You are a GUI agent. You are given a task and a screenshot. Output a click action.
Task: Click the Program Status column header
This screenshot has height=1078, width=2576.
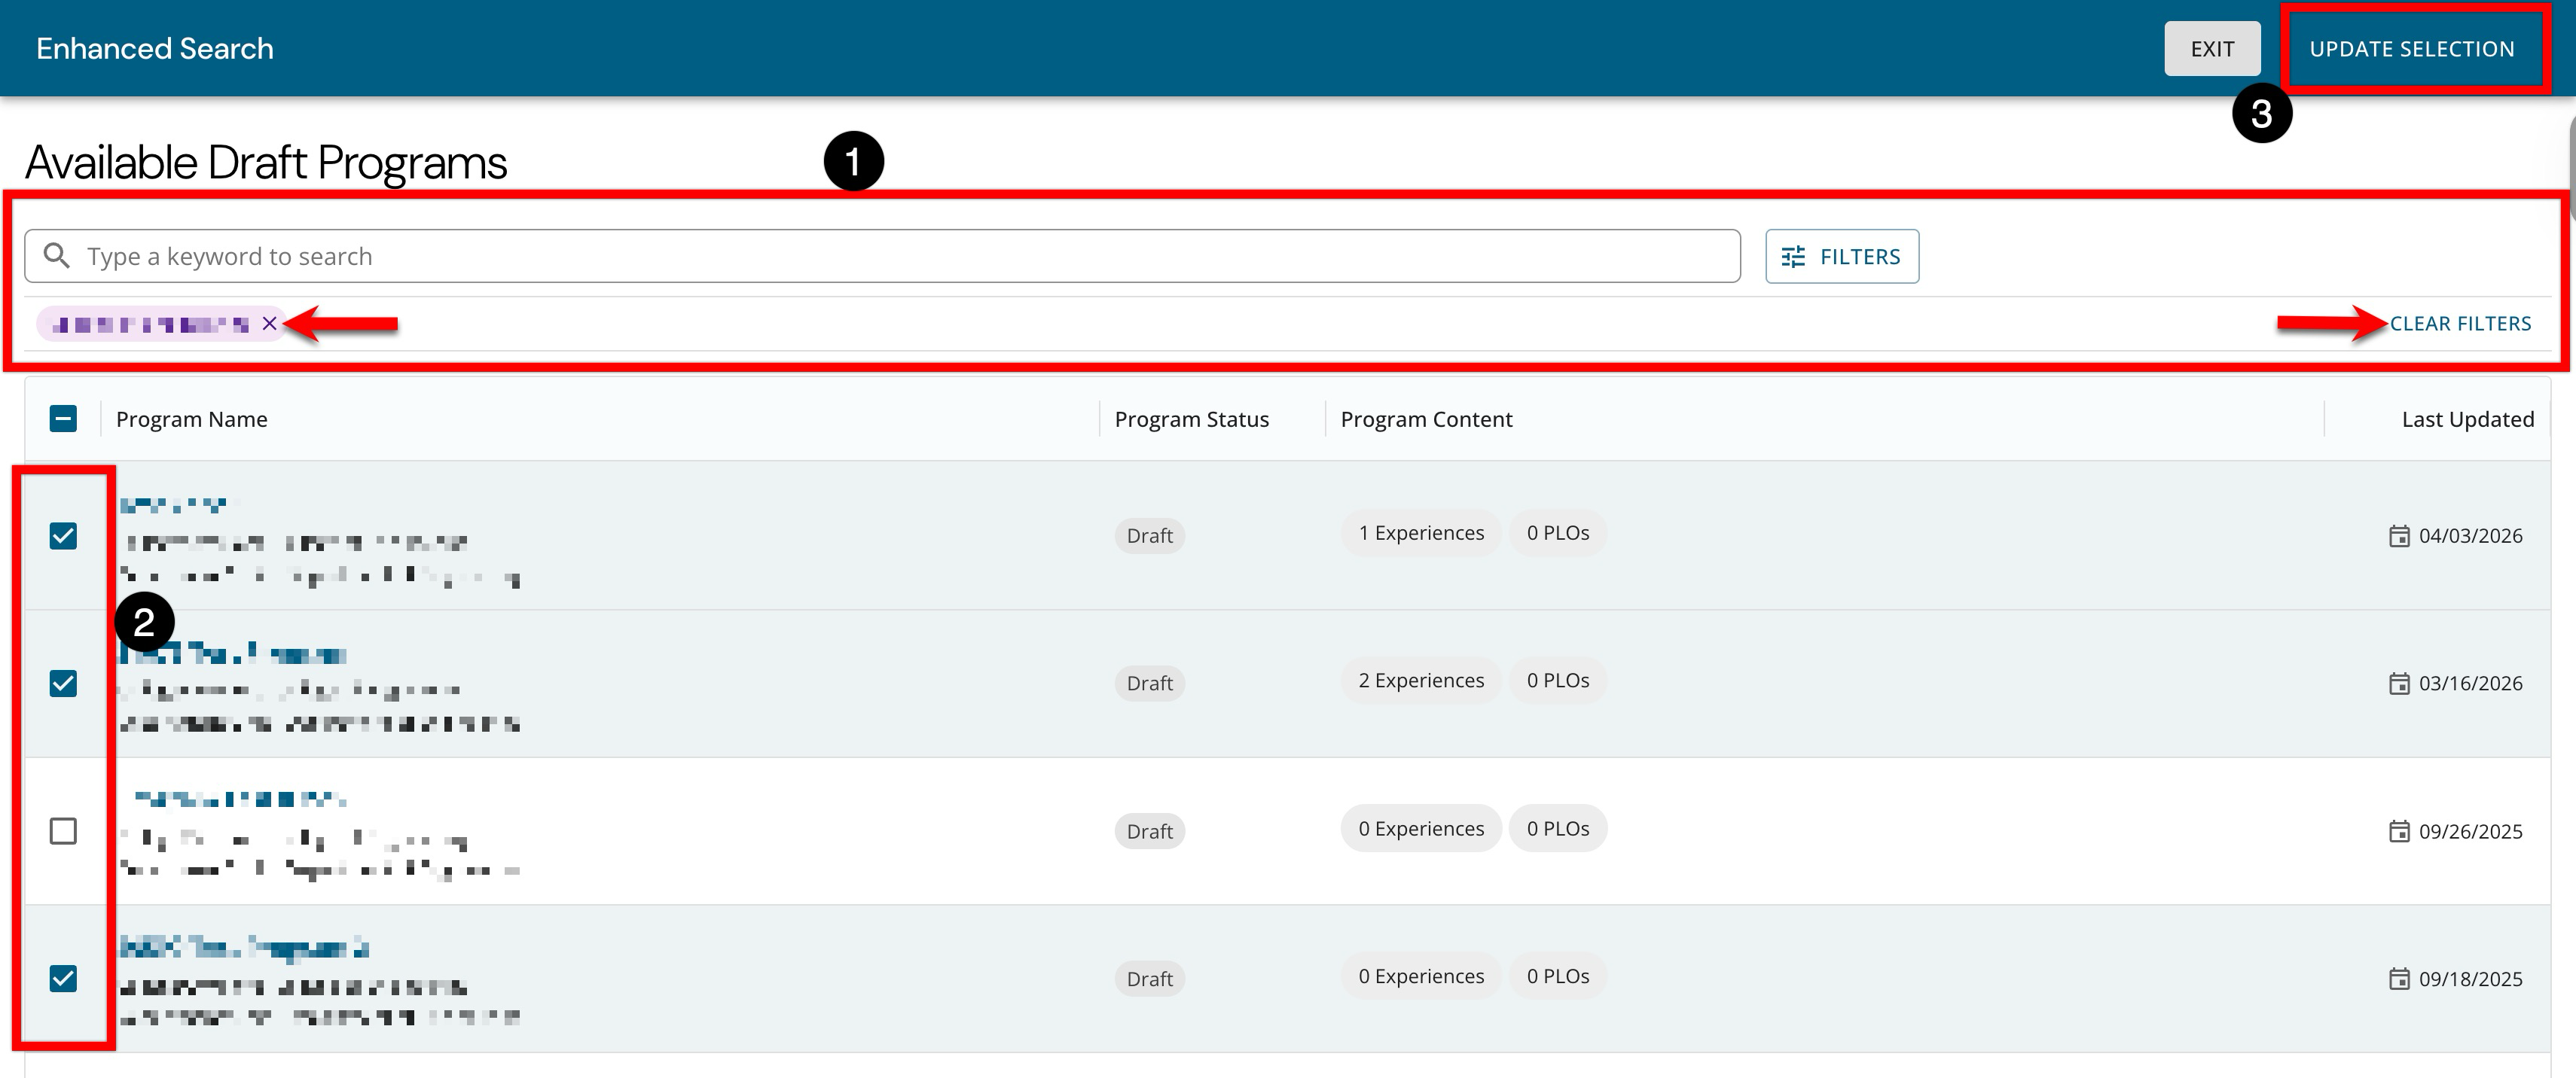tap(1191, 419)
